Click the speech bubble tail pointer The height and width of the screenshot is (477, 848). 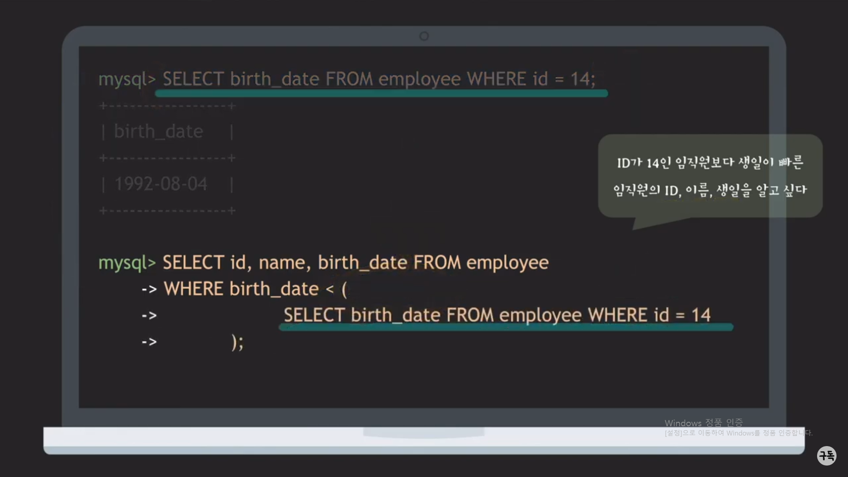pos(646,223)
